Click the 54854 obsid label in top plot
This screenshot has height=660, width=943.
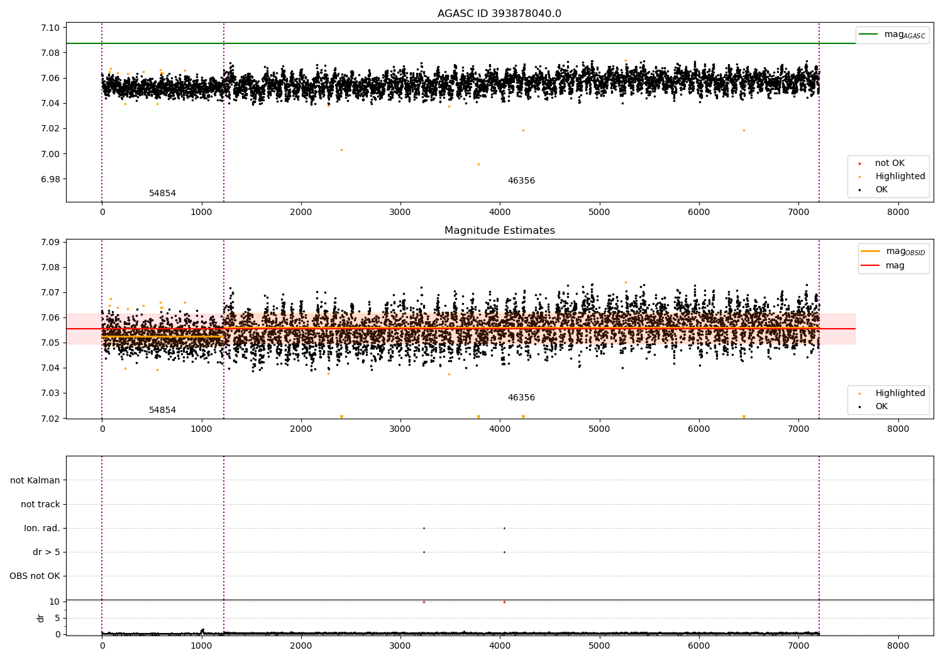point(162,194)
